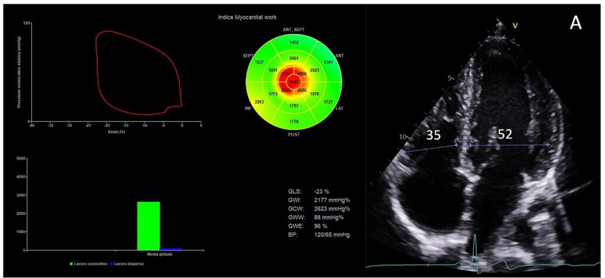
Task: Click the posterior basal segment 1778
Action: [294, 121]
